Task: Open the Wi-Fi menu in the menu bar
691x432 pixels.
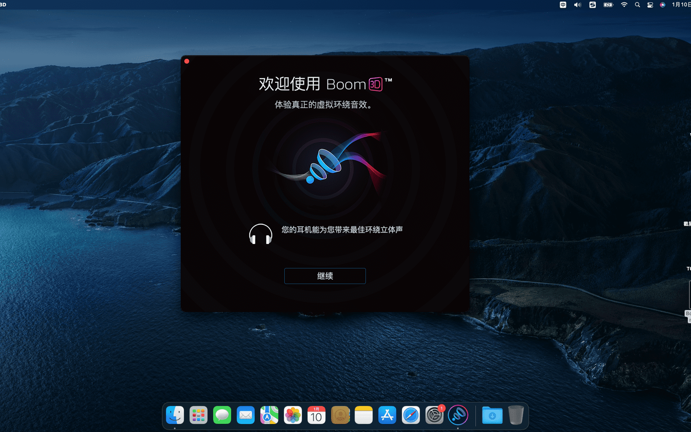Action: pos(624,5)
